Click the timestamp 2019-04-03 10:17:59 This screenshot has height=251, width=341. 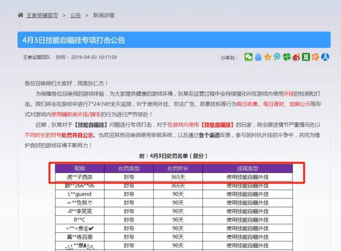click(x=94, y=57)
